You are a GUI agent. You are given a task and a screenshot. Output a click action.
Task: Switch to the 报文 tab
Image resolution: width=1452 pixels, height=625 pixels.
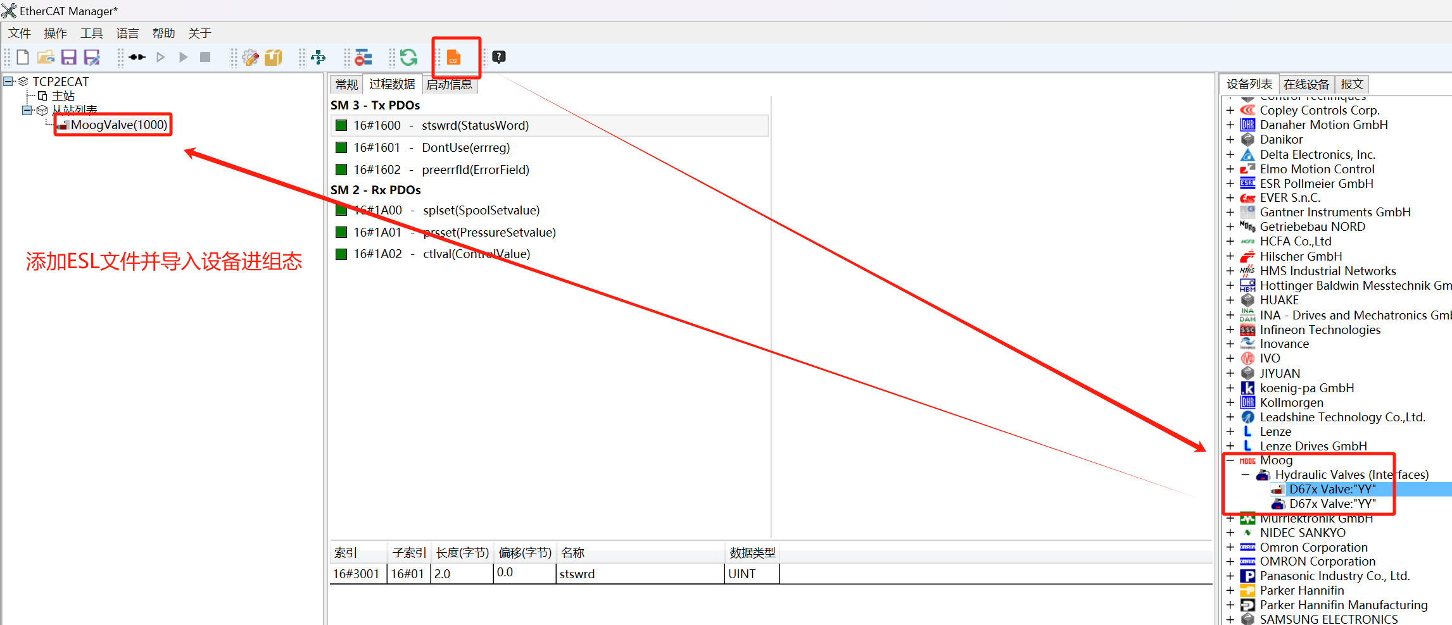(1352, 84)
